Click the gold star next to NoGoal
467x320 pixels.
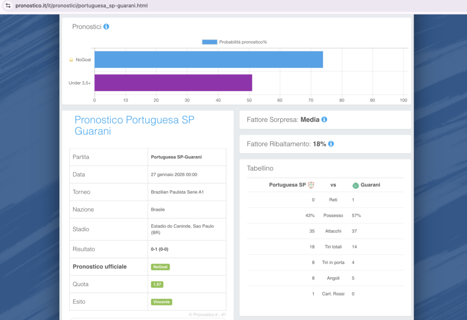[x=71, y=60]
